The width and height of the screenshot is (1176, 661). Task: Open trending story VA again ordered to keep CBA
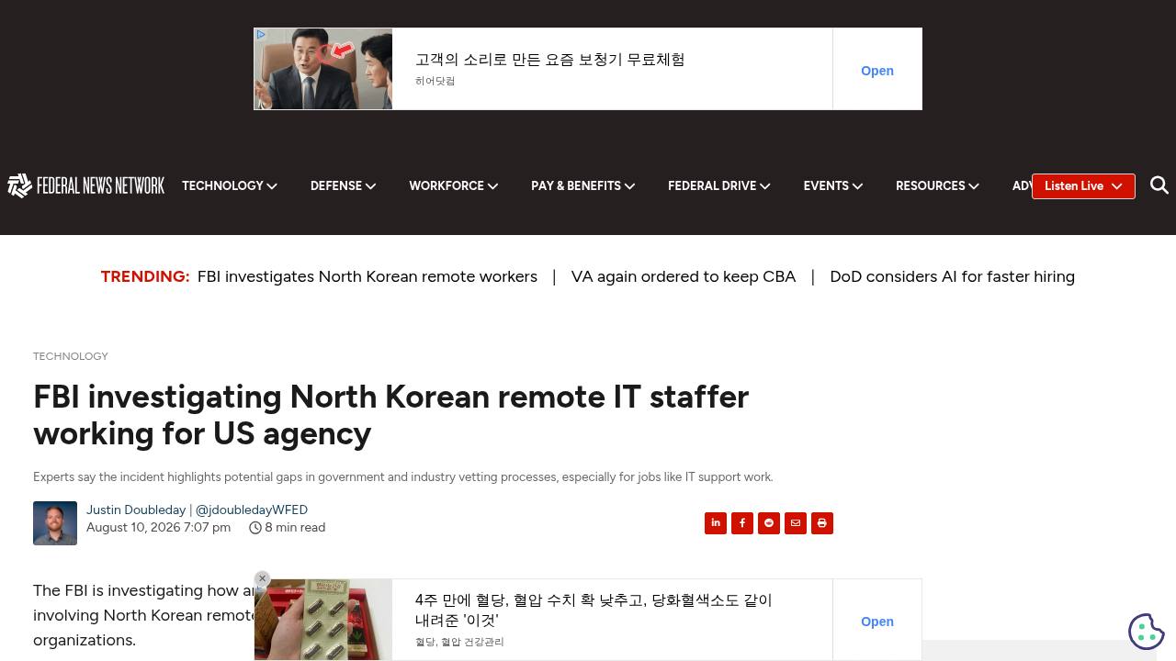click(x=684, y=276)
